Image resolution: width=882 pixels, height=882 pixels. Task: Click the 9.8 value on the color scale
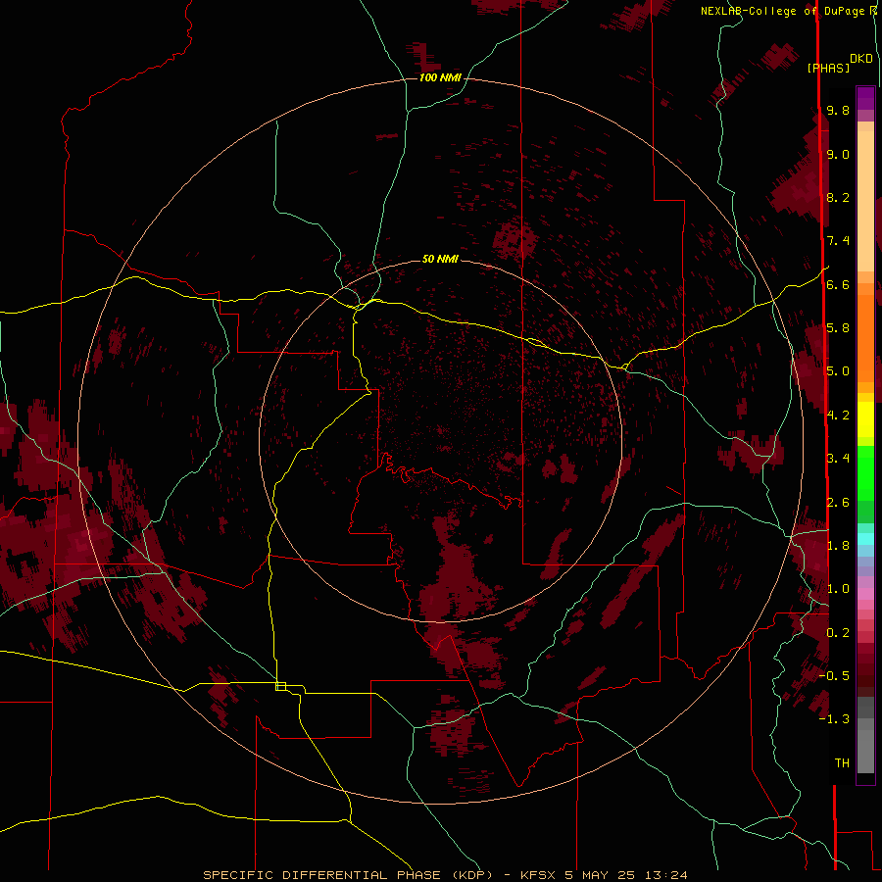(x=838, y=110)
